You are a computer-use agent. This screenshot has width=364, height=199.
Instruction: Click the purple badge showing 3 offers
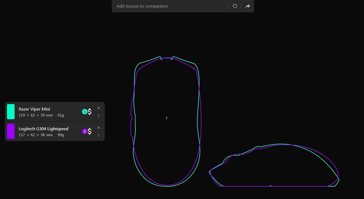coord(84,131)
